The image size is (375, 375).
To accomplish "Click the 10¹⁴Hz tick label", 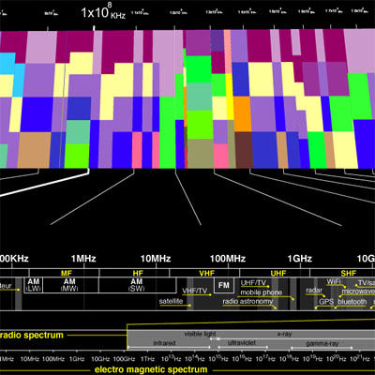I will pos(194,358).
